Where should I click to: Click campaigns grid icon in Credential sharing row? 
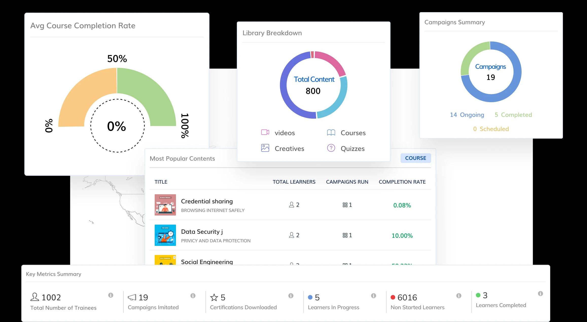(x=345, y=205)
